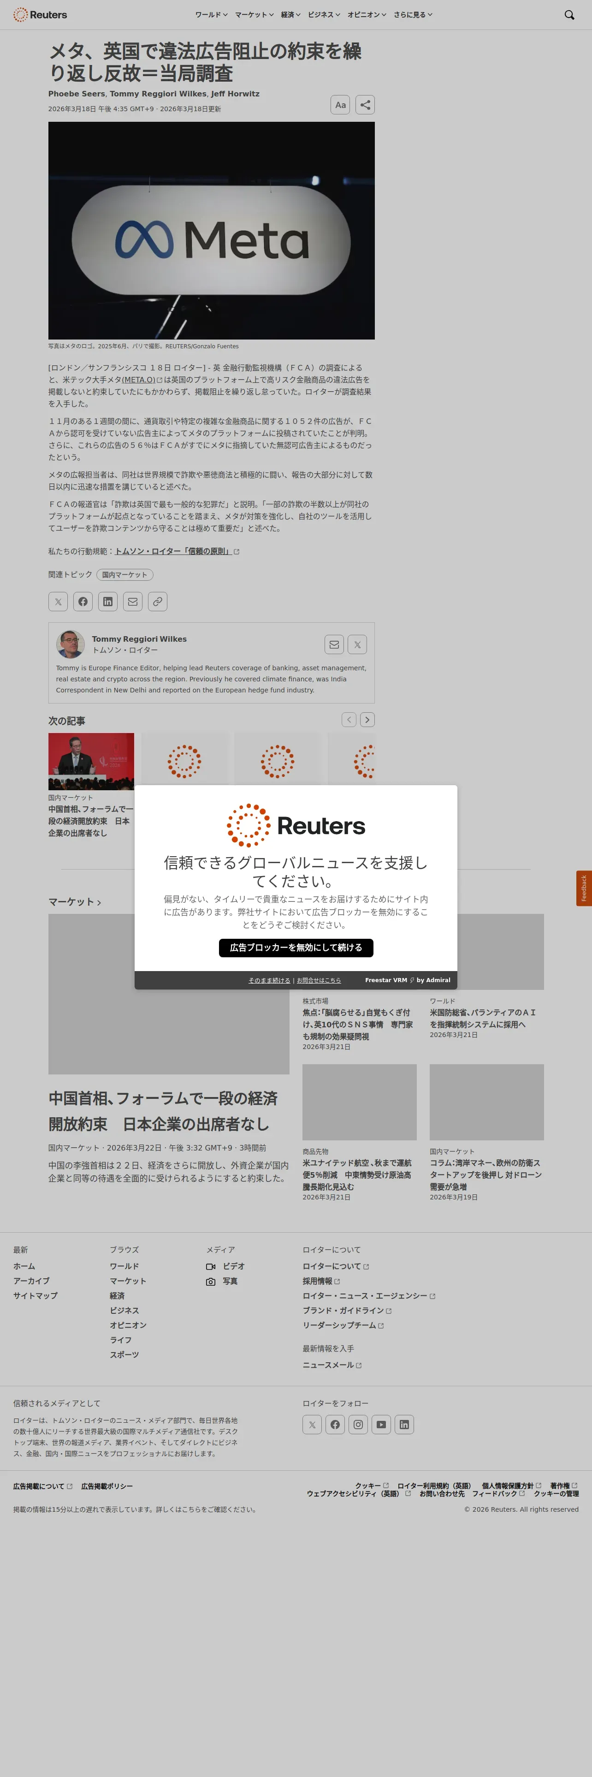Screen dimensions: 592x1777
Task: Open 米ユナイテッド航空 article headline
Action: 357,1175
